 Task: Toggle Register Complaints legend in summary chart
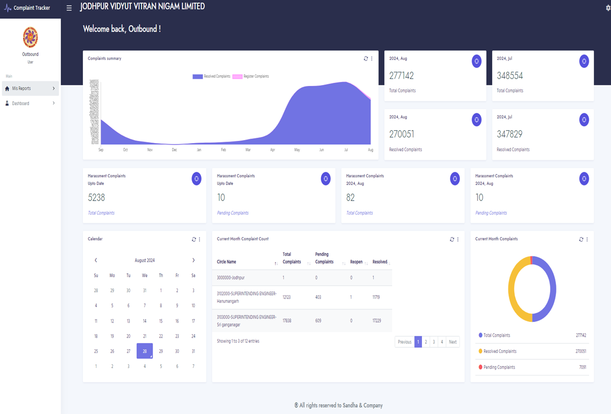pyautogui.click(x=251, y=76)
